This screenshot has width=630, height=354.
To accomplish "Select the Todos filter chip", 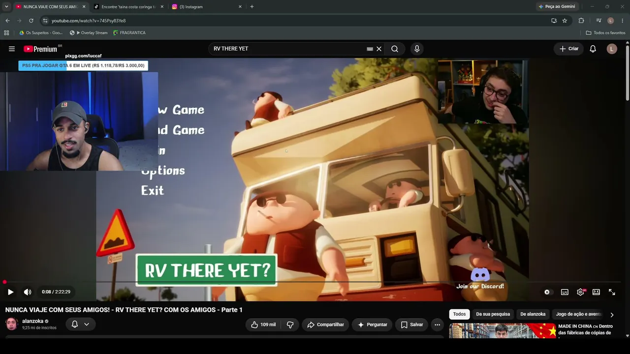I will (x=459, y=314).
